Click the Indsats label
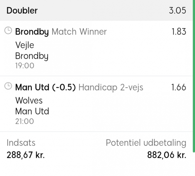Image resolution: width=195 pixels, height=176 pixels. click(x=21, y=143)
